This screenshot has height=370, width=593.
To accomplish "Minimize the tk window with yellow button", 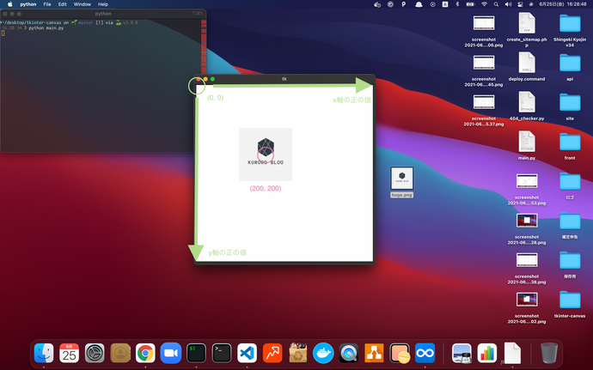I will coord(205,79).
